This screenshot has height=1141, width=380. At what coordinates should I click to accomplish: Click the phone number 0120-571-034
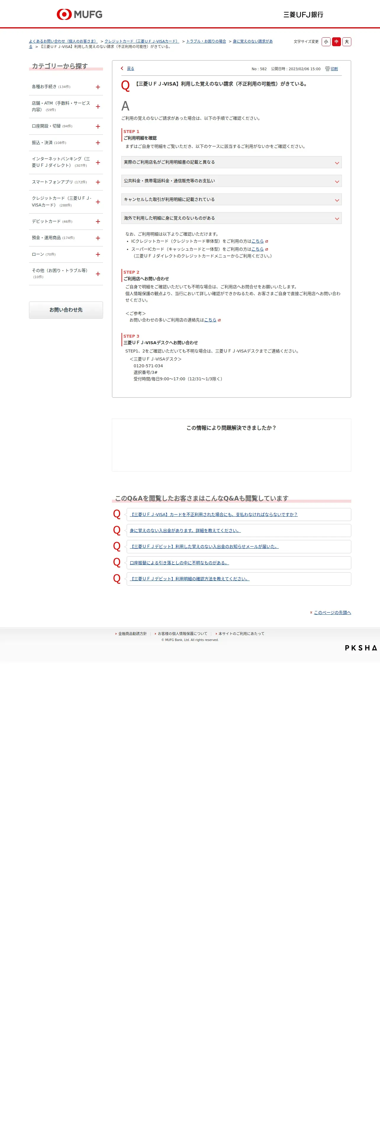(148, 366)
